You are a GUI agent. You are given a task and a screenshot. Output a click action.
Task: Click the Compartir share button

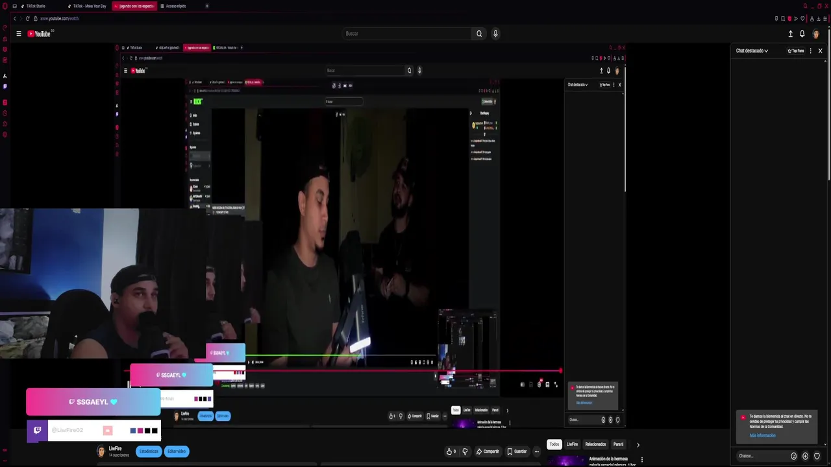pyautogui.click(x=488, y=451)
